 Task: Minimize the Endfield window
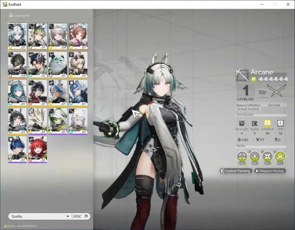262,4
